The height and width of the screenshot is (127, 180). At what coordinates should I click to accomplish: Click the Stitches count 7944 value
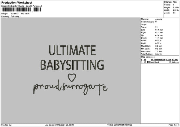175,2
